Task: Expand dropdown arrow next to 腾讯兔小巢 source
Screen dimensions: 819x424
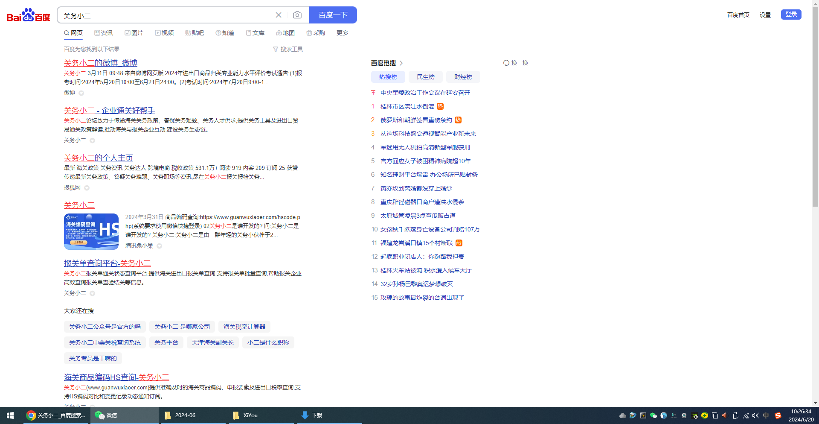Action: coord(159,246)
